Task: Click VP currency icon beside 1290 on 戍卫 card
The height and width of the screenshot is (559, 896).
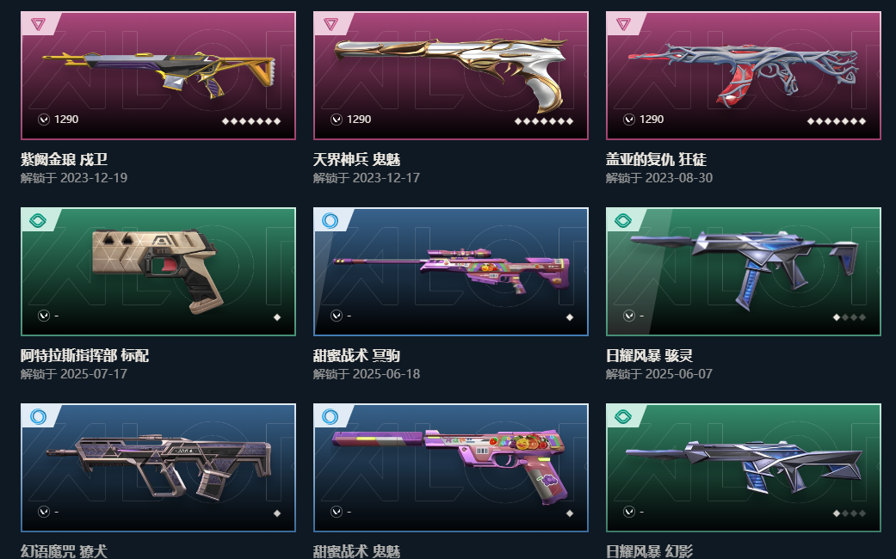Action: [x=43, y=120]
